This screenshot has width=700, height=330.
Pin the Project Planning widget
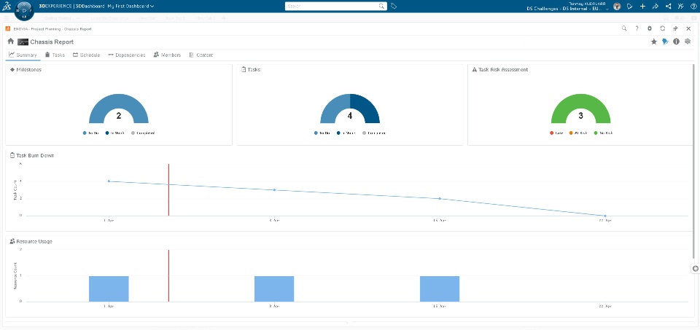pyautogui.click(x=675, y=28)
